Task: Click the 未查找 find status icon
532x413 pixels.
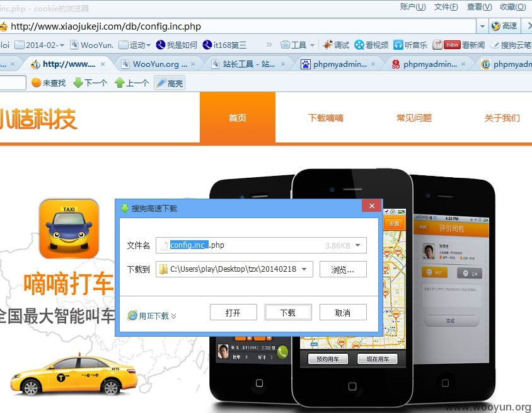Action: [x=37, y=83]
